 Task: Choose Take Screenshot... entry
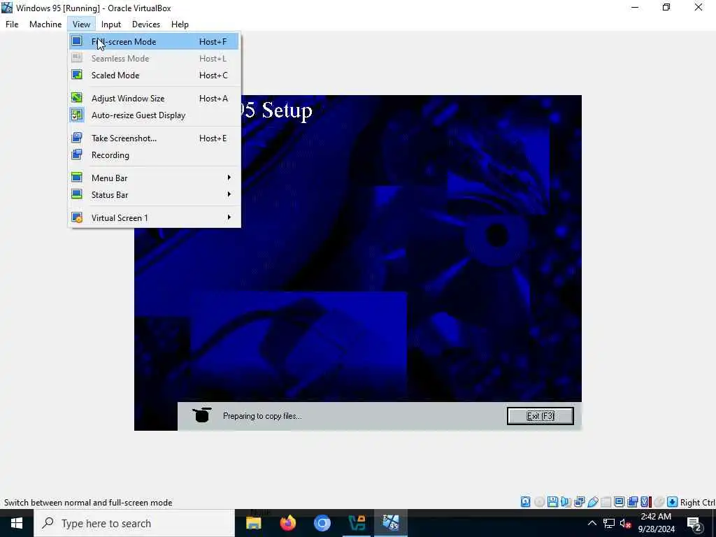pyautogui.click(x=154, y=138)
